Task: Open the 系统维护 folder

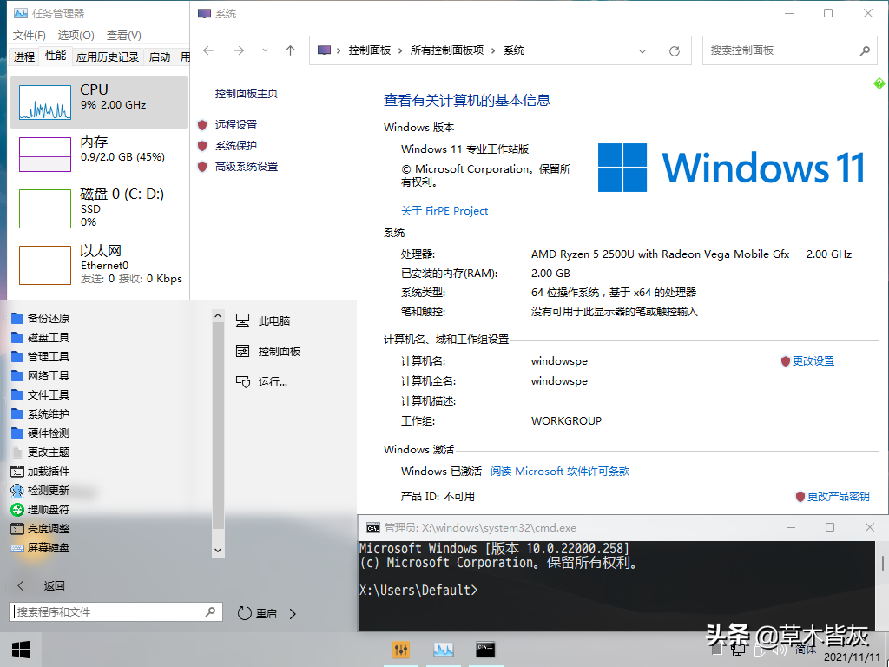Action: [x=41, y=414]
